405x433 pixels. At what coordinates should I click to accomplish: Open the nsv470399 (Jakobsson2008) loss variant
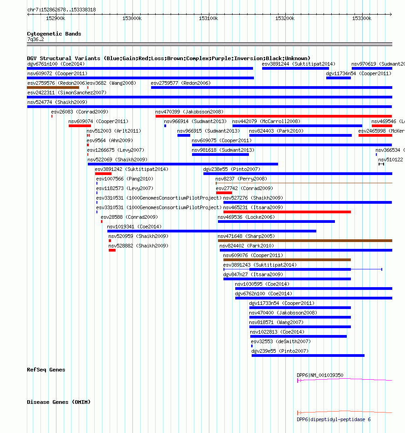tap(273, 116)
